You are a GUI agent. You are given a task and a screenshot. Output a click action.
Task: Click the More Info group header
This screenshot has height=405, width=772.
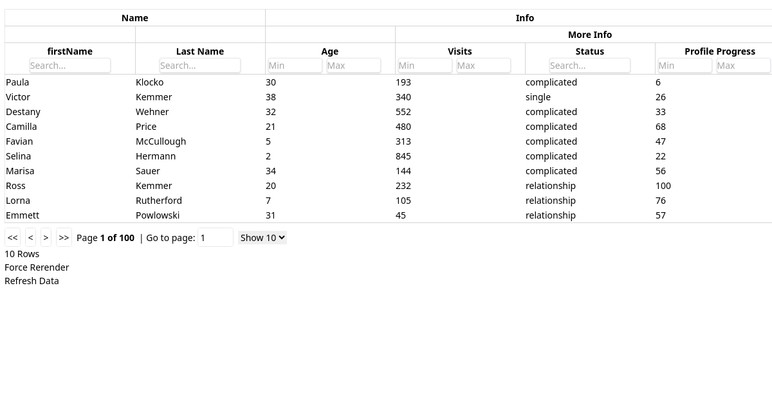click(589, 34)
